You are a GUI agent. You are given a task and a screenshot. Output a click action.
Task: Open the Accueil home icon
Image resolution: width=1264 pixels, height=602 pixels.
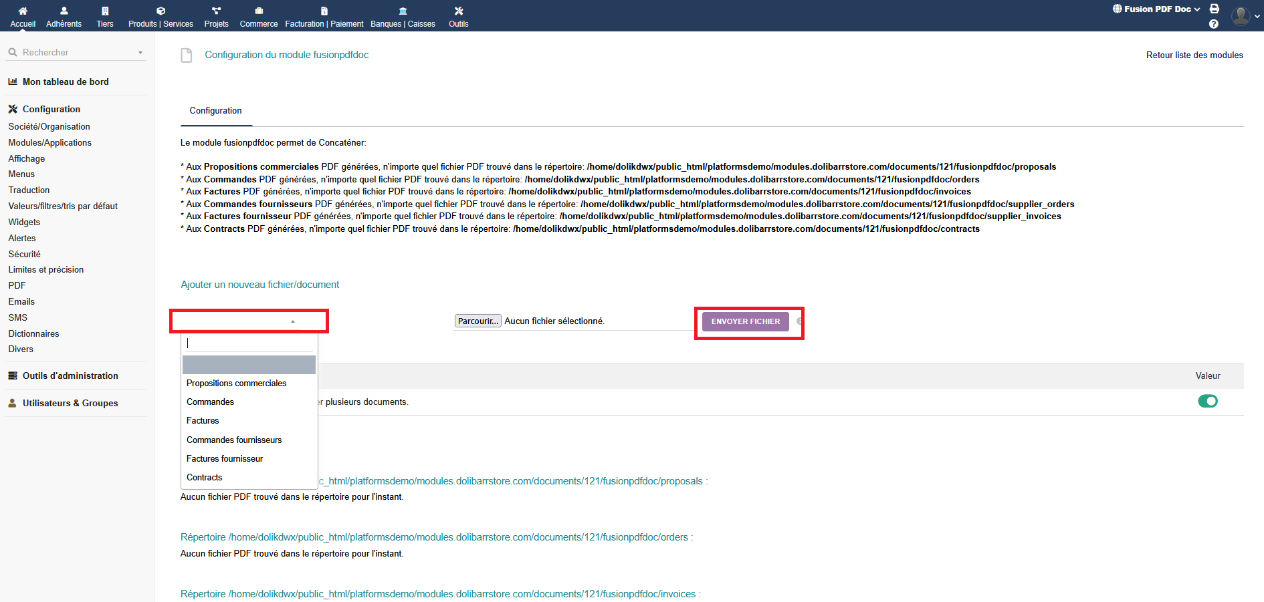pos(23,11)
